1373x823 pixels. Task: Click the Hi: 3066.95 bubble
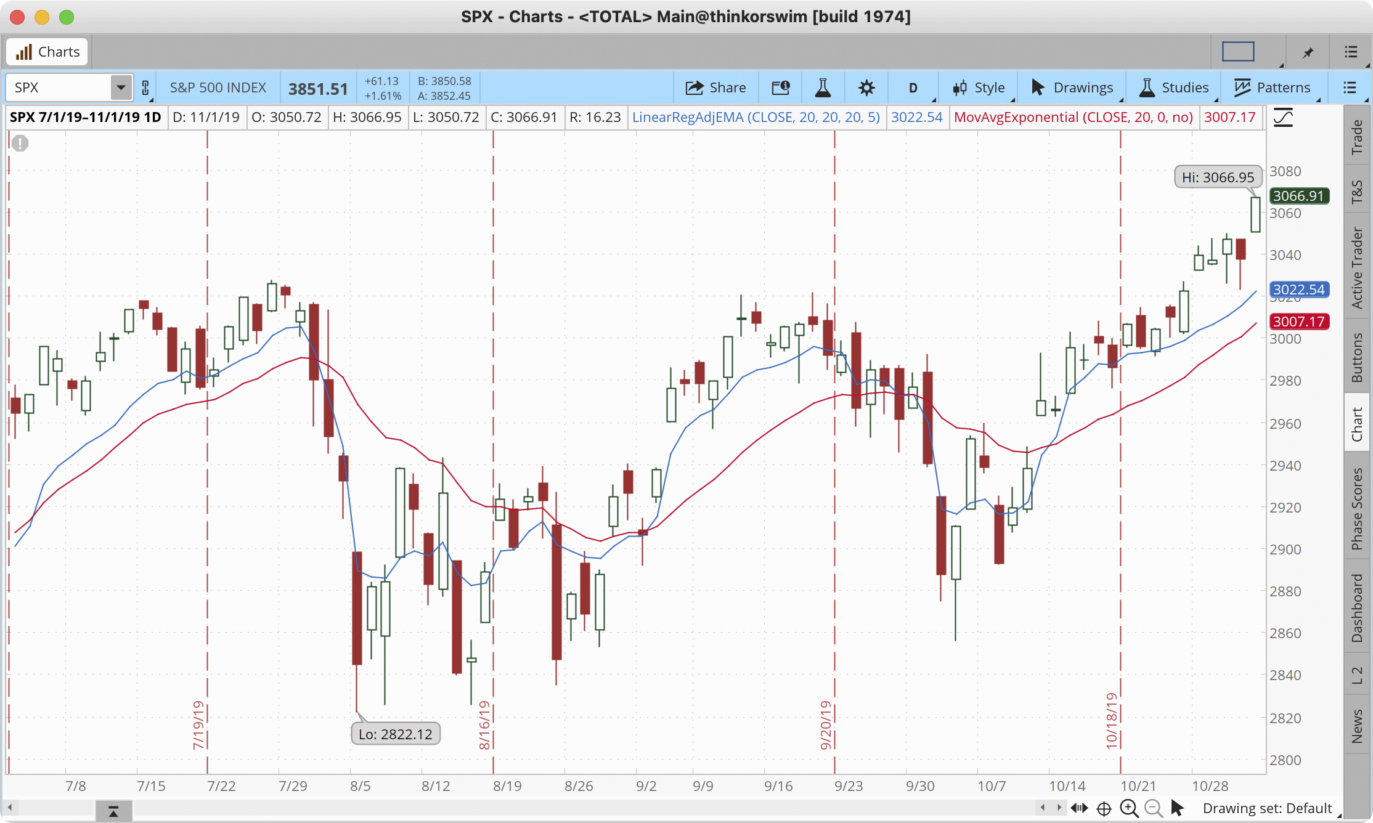[1218, 177]
